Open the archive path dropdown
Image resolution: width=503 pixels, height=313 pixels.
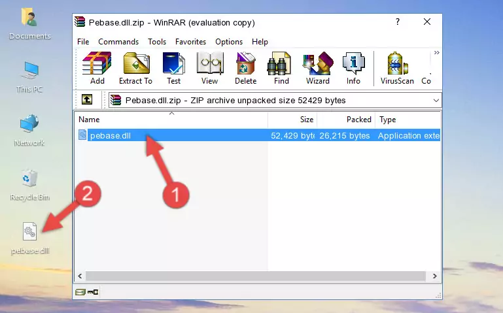pyautogui.click(x=436, y=100)
